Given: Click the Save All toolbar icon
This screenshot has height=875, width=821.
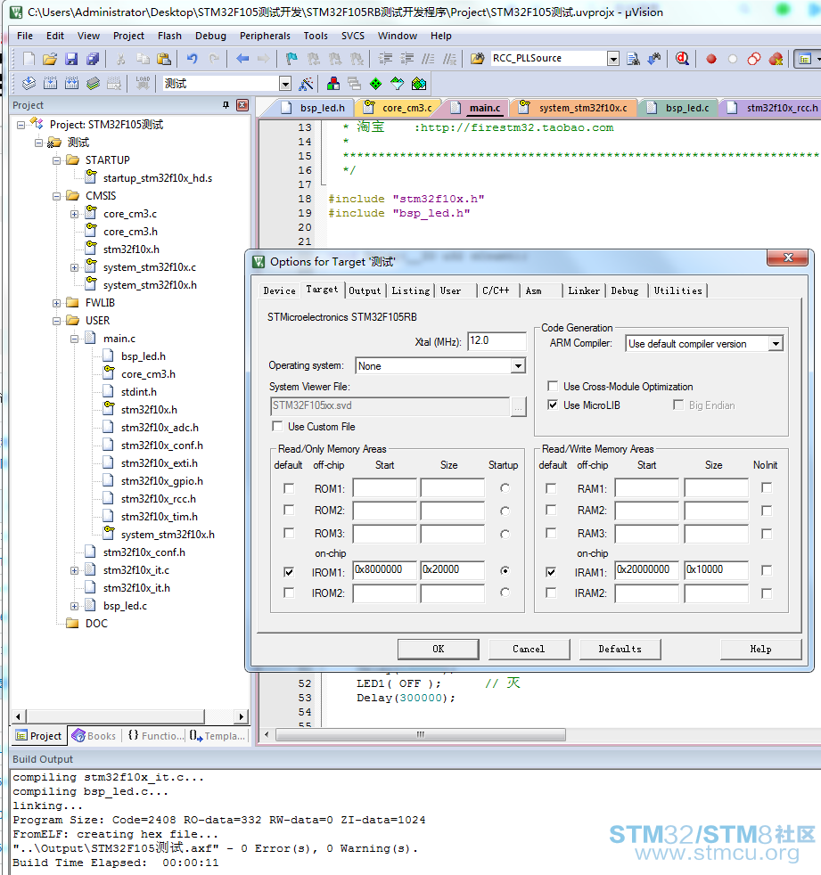Looking at the screenshot, I should [93, 59].
